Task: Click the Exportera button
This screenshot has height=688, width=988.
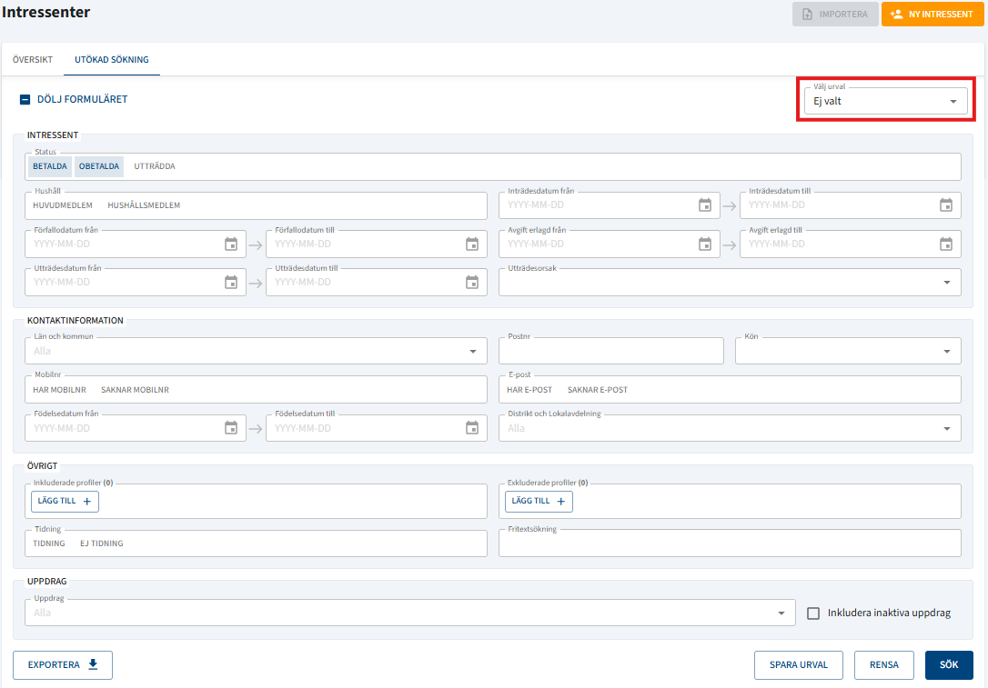Action: point(63,664)
